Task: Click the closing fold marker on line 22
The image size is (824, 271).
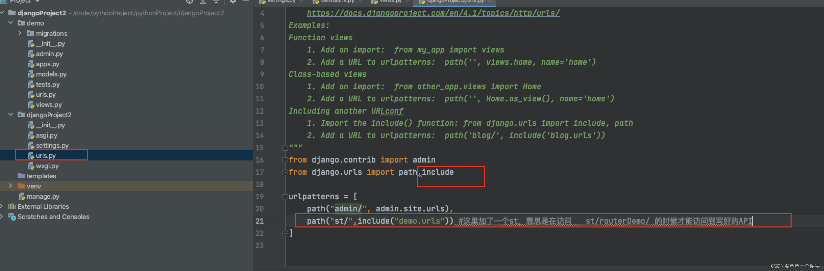Action: click(285, 233)
